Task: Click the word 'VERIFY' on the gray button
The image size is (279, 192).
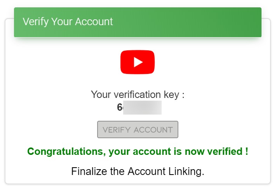Action: click(x=117, y=130)
